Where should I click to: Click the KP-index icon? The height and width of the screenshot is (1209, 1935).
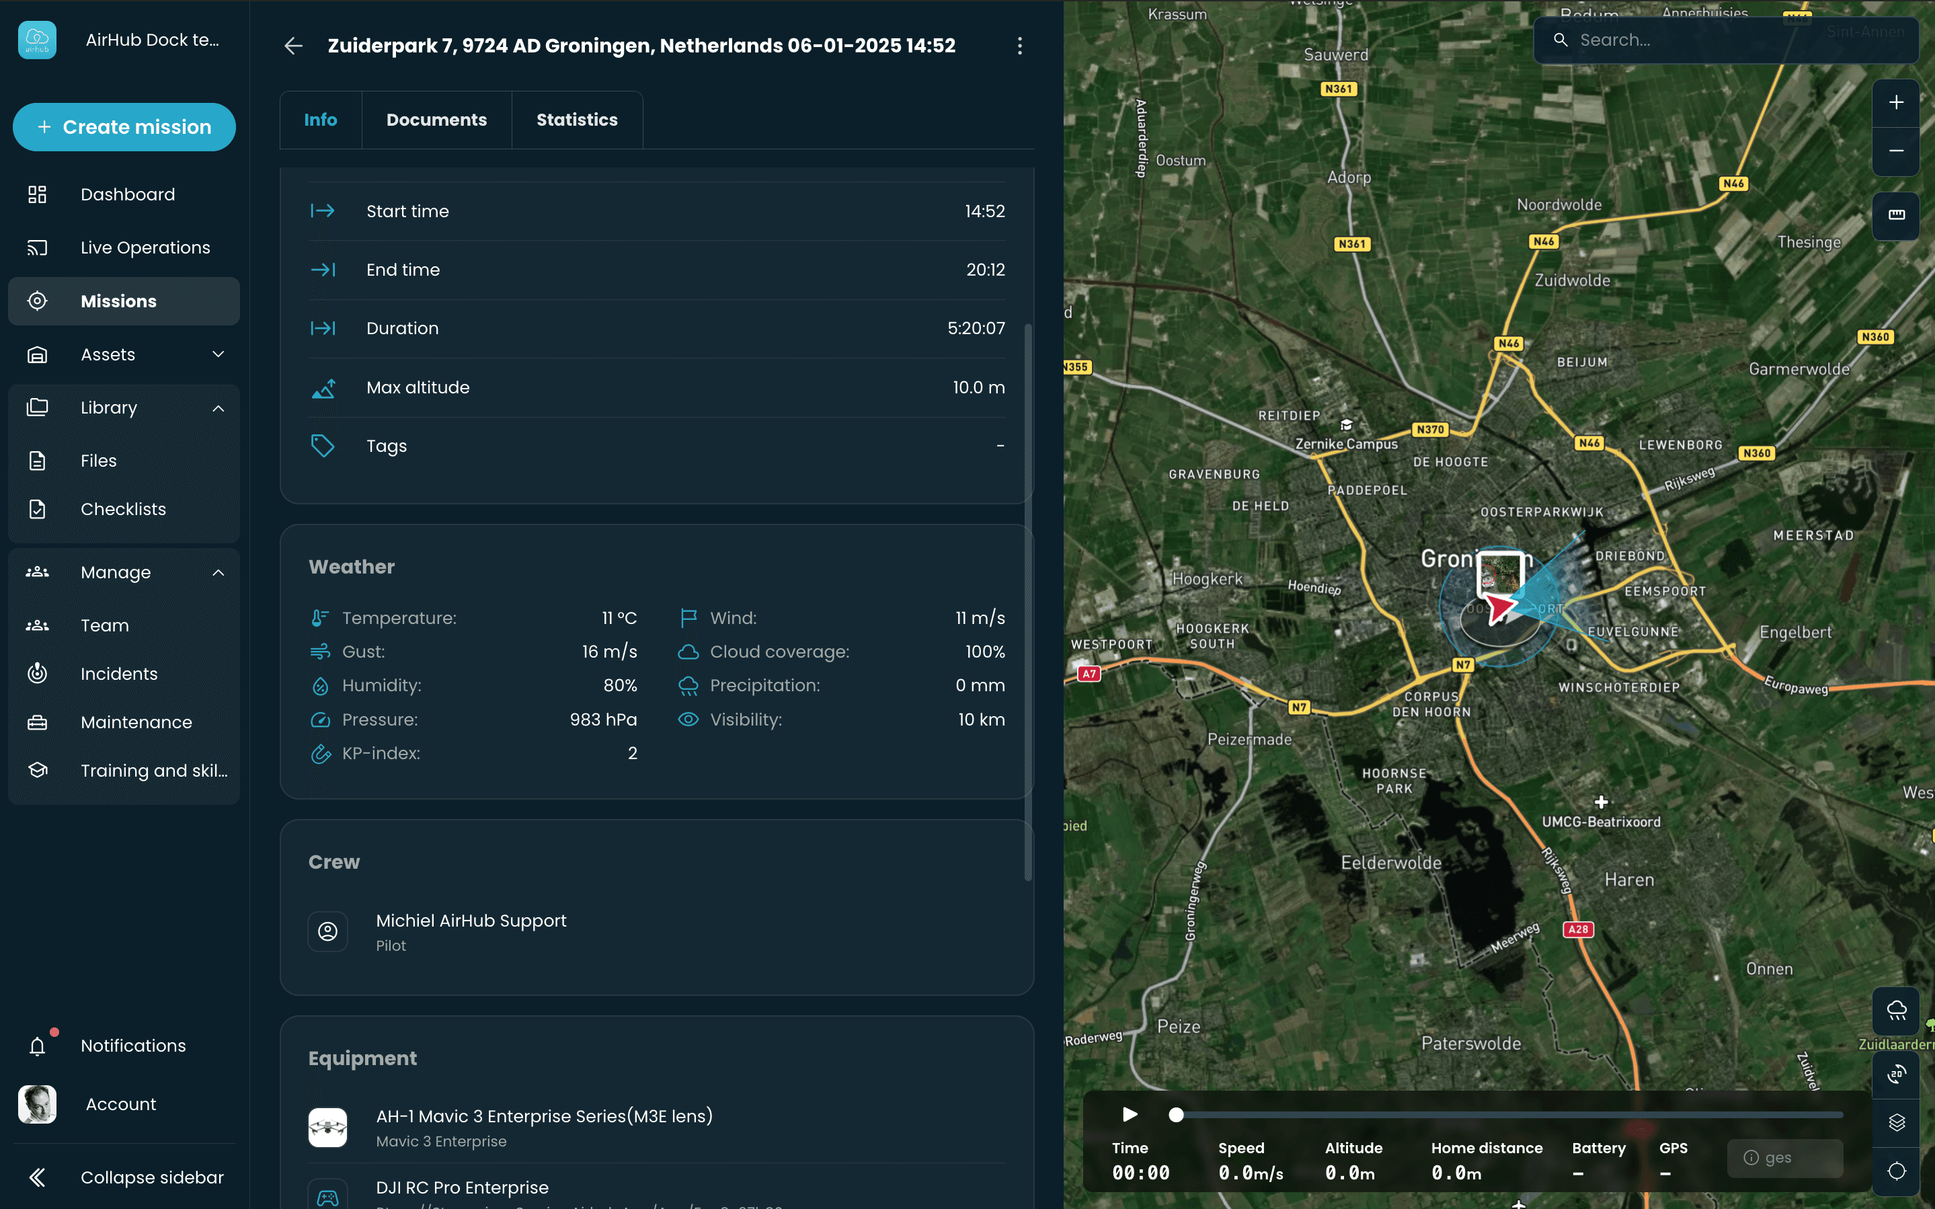[320, 753]
